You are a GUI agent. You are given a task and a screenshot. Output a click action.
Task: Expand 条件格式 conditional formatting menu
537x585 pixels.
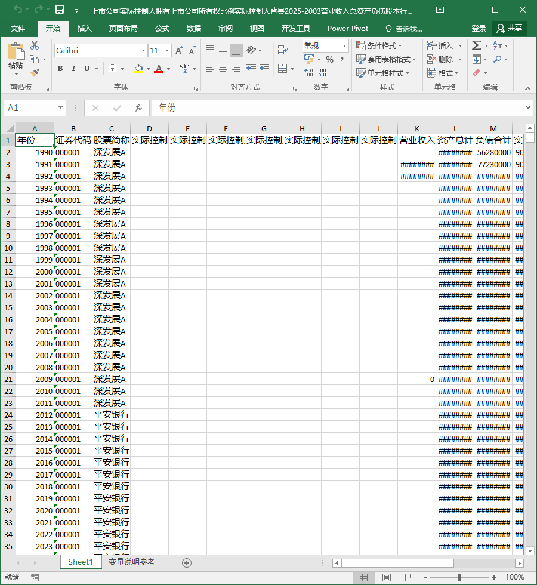click(379, 45)
